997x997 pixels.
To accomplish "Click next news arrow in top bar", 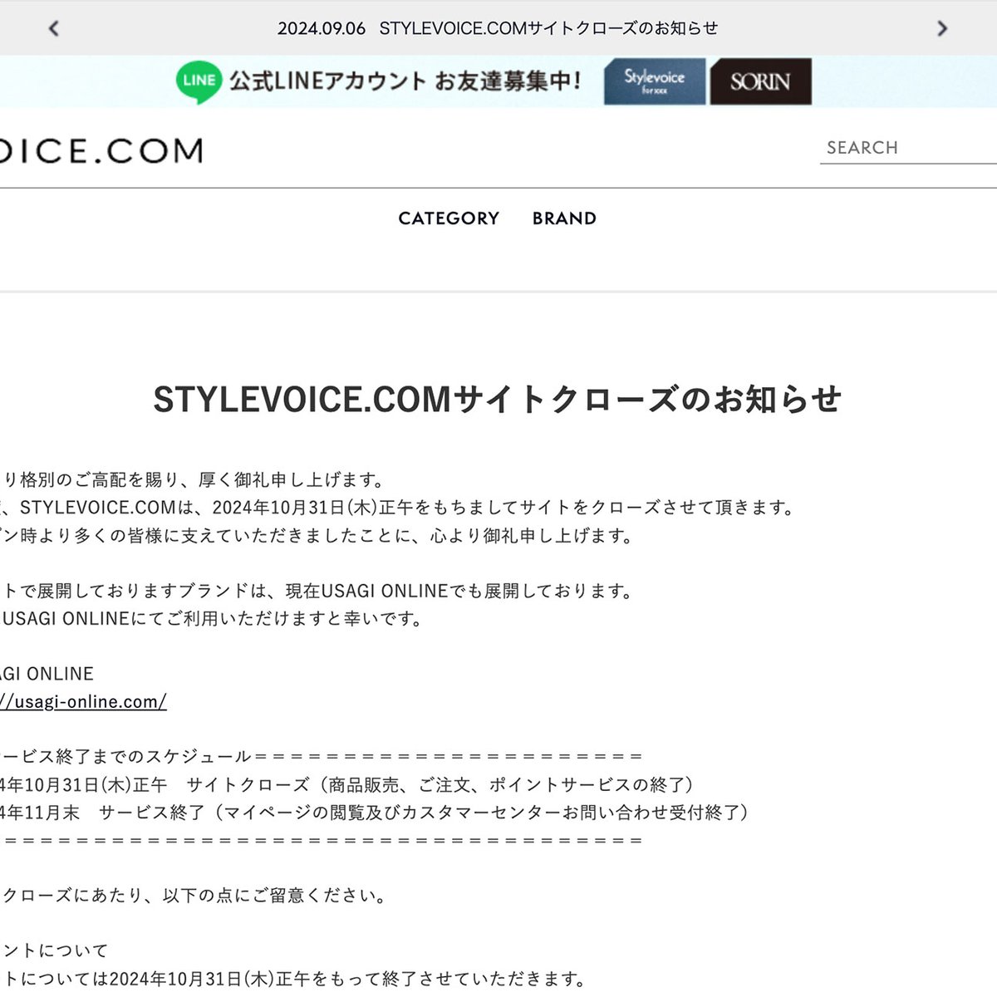I will coord(941,28).
